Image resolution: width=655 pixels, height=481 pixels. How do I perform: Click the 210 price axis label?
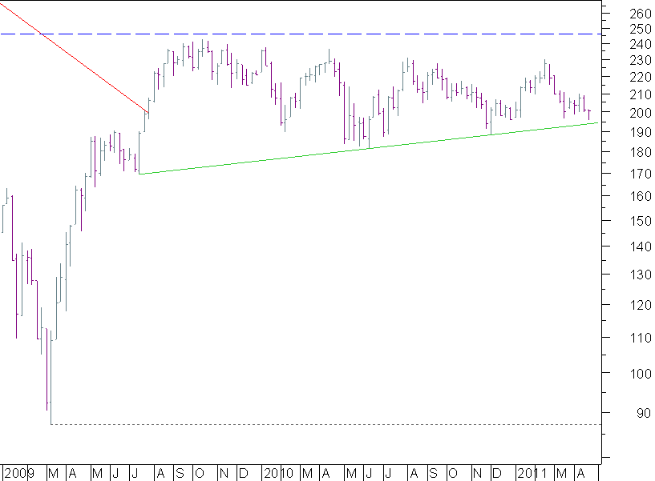click(641, 94)
